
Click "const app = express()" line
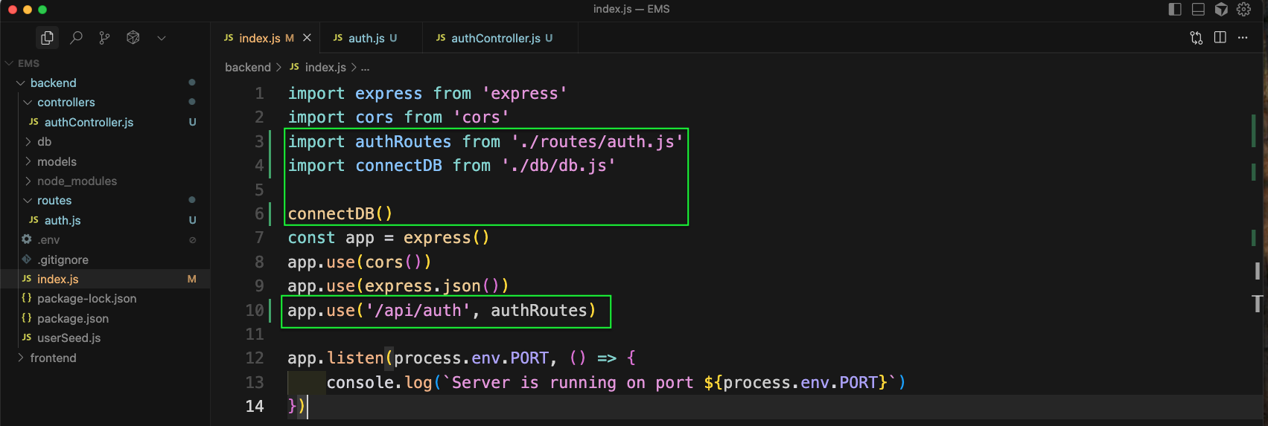[x=389, y=238]
